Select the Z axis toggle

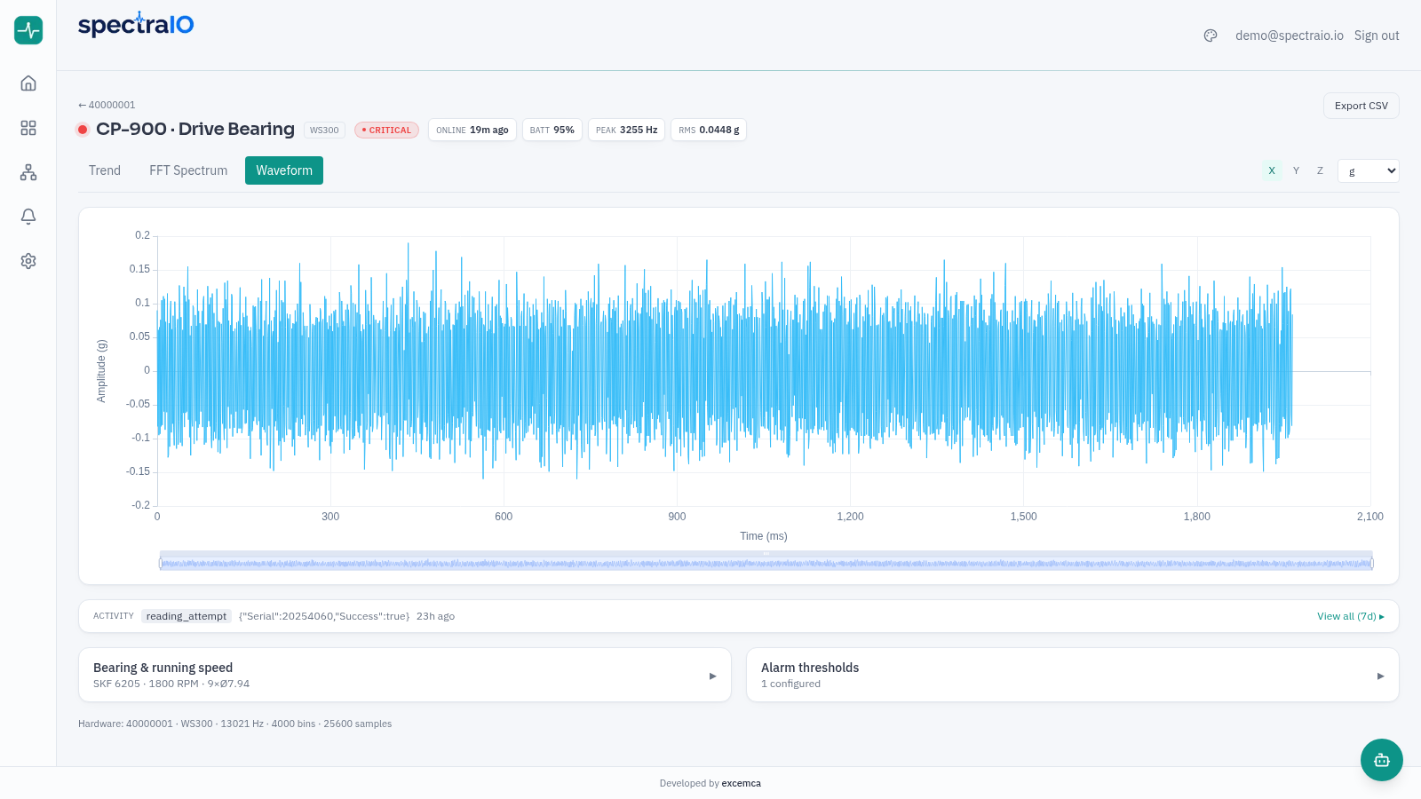[x=1320, y=170]
